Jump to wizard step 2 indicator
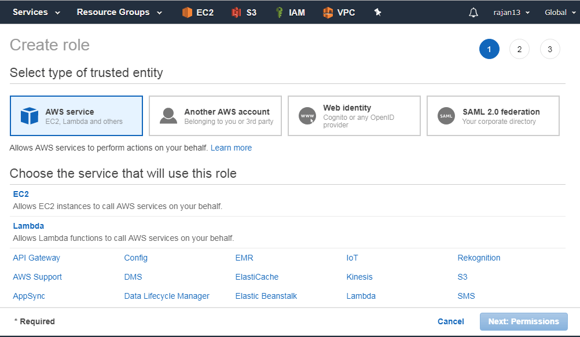 click(x=519, y=49)
